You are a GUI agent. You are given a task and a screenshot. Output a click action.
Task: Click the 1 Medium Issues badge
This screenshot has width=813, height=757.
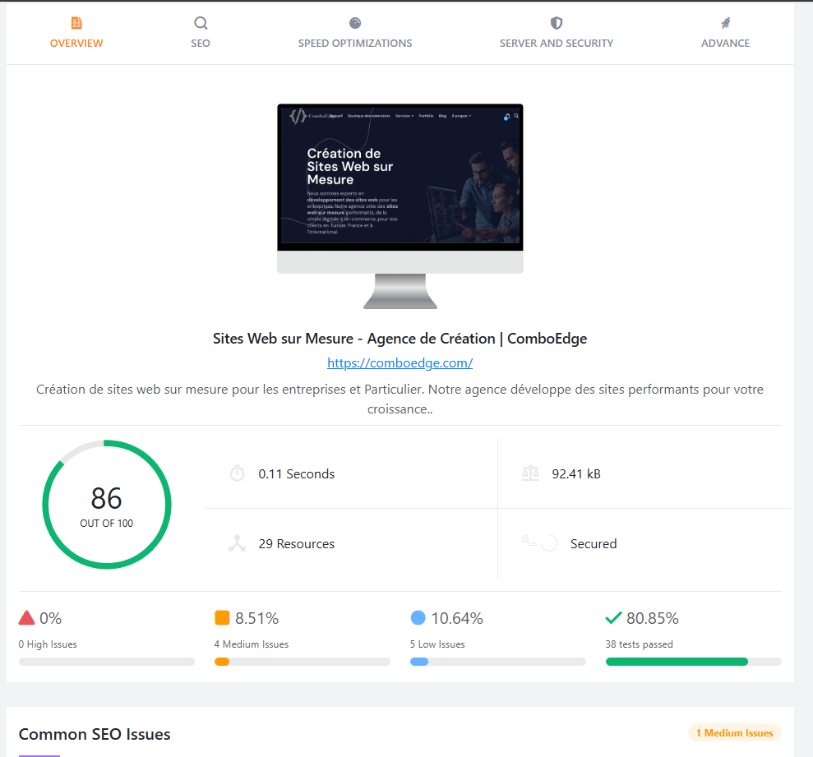(734, 732)
